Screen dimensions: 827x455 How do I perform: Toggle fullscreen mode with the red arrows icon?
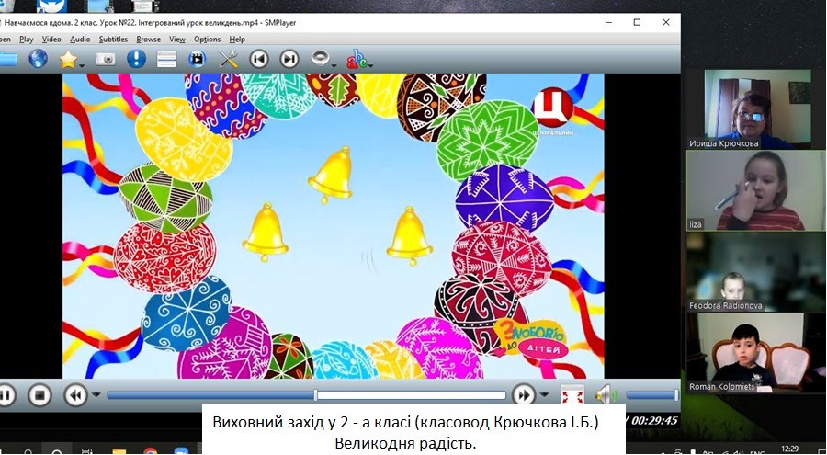click(572, 395)
